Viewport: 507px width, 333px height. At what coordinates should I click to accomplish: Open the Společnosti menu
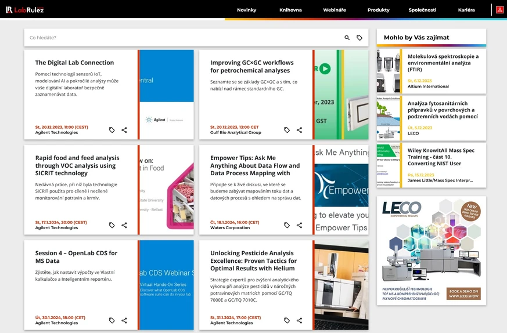(x=422, y=10)
